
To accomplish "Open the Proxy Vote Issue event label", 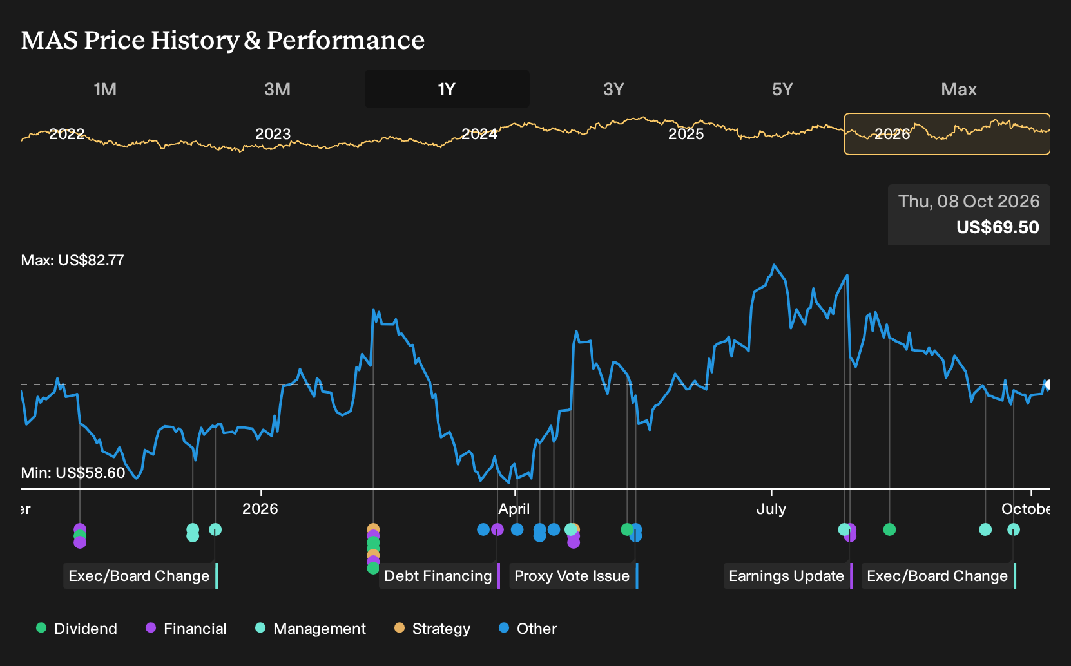I will (574, 576).
